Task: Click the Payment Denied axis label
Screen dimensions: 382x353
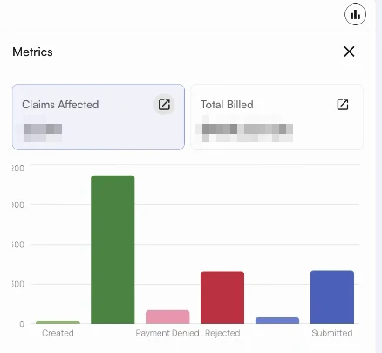Action: tap(167, 333)
